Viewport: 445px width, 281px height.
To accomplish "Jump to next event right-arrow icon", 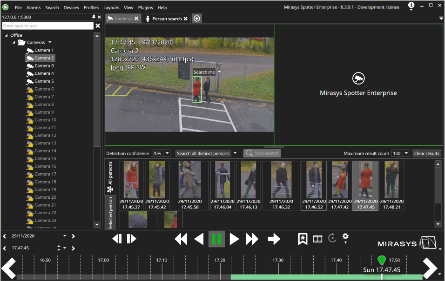I will coord(274,239).
